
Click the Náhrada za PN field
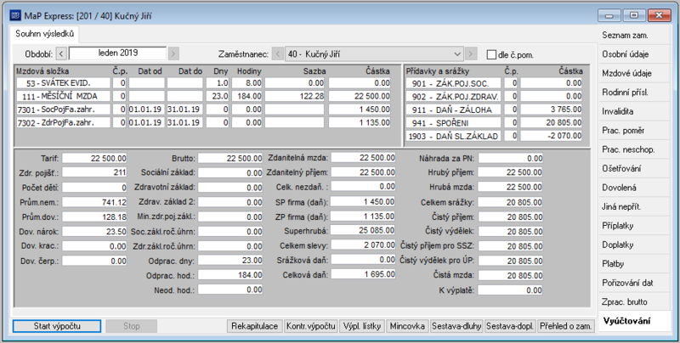(511, 159)
